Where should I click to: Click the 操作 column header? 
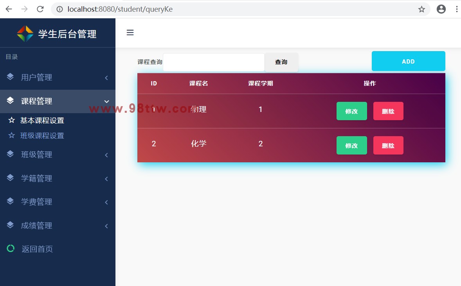pyautogui.click(x=370, y=83)
